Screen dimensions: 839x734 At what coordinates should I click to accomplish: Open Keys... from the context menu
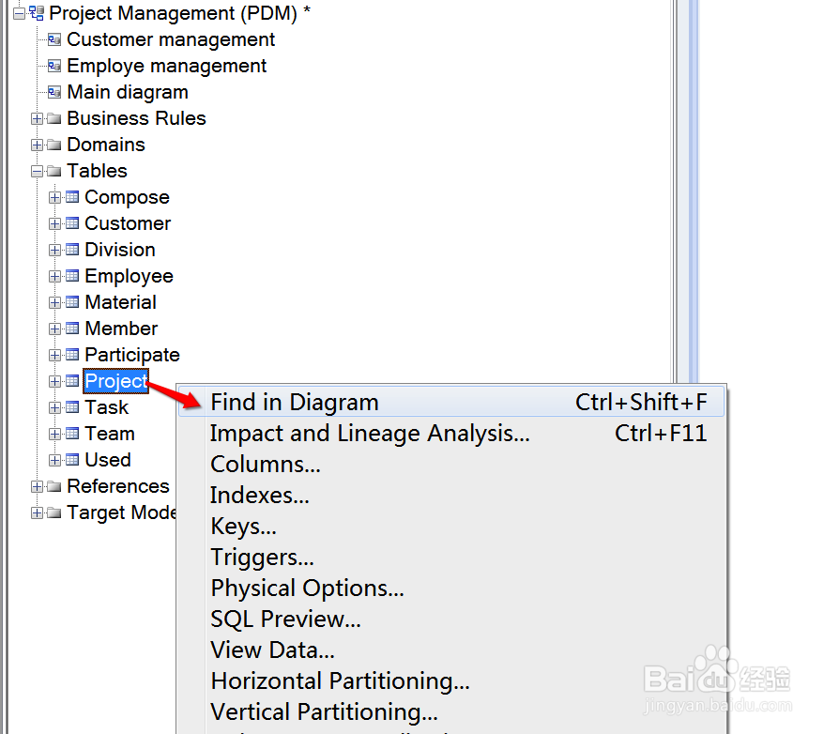point(451,527)
